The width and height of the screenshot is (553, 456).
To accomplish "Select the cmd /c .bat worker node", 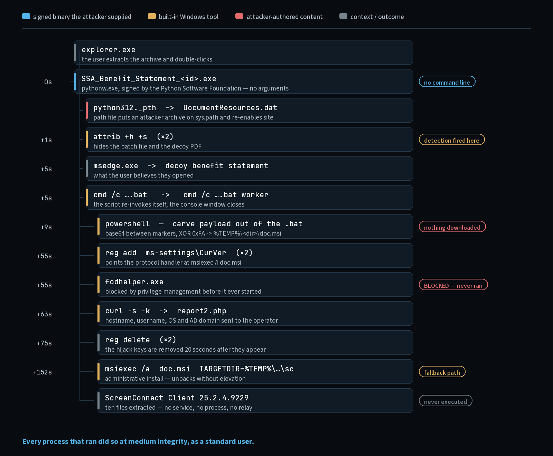I will pyautogui.click(x=249, y=198).
